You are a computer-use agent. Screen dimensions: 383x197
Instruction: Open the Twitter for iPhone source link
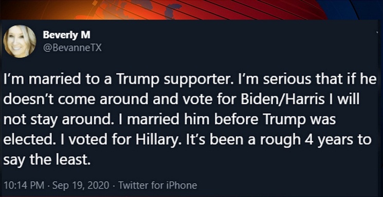[x=157, y=186]
